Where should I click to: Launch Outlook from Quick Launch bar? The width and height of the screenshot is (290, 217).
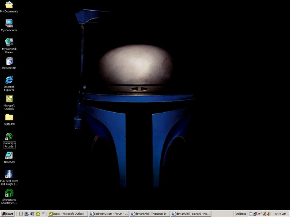tap(38, 214)
